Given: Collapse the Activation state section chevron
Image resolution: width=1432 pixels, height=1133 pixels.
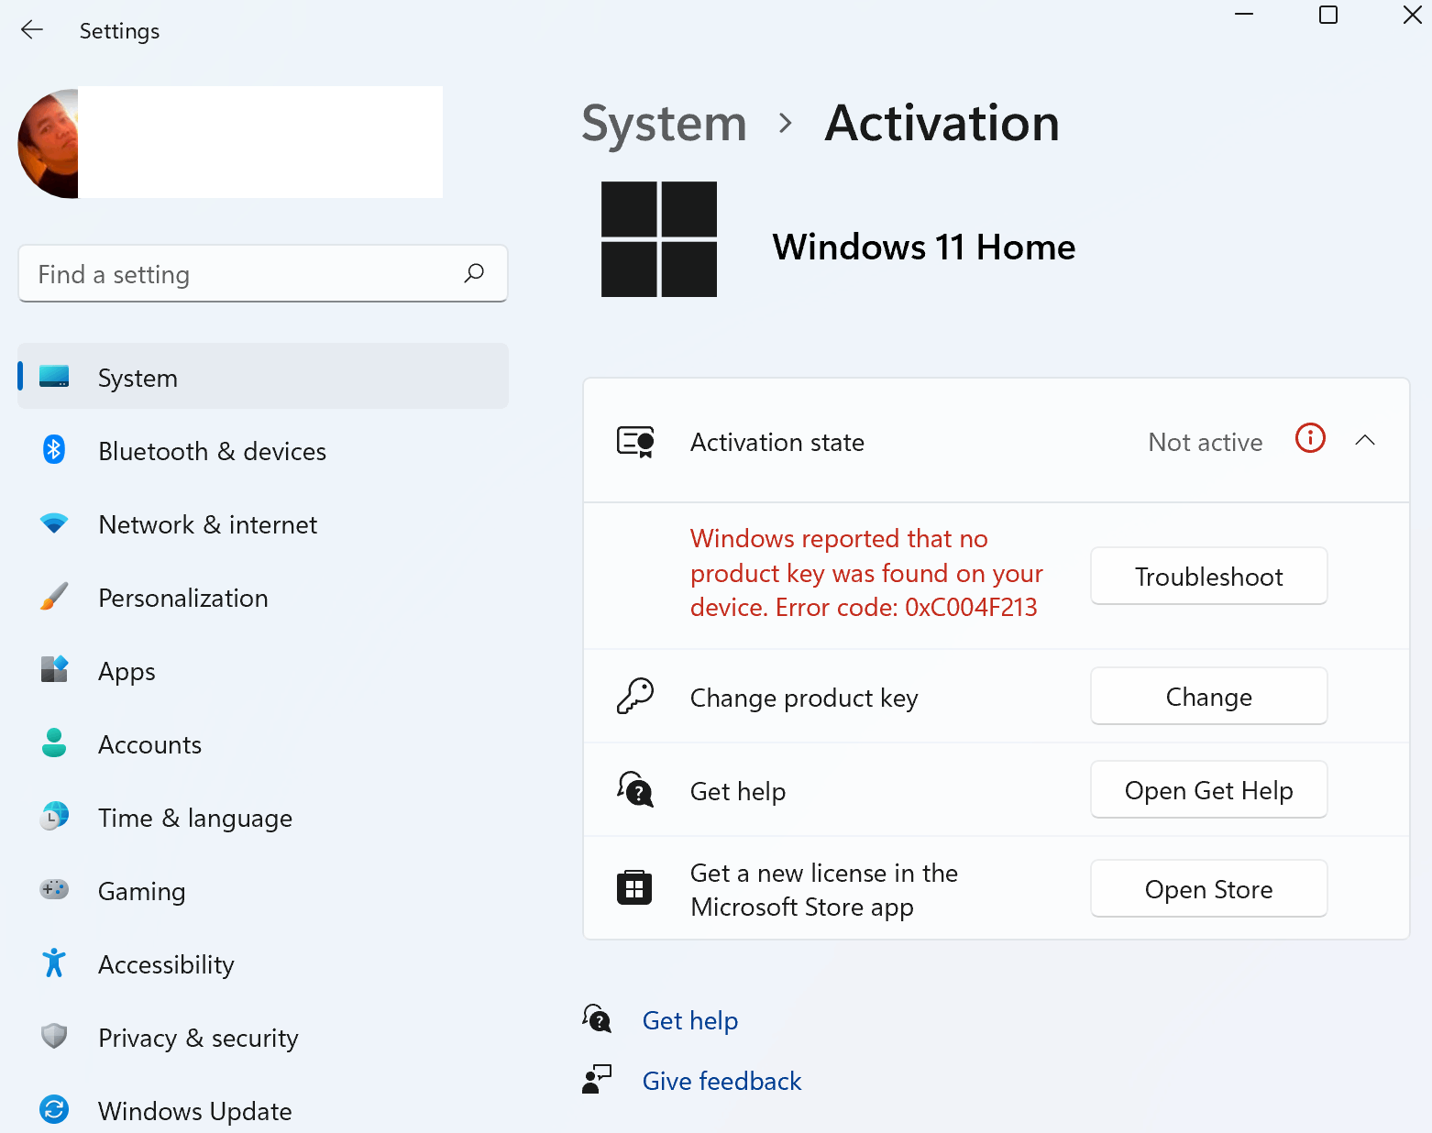Looking at the screenshot, I should point(1365,440).
